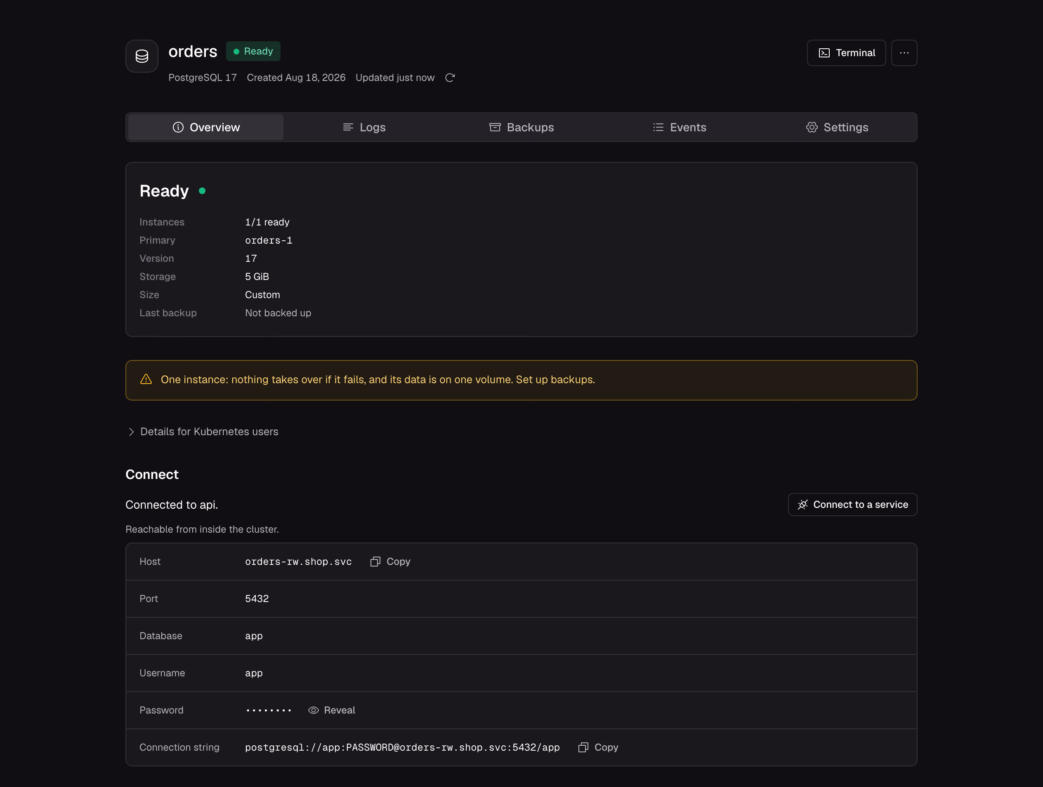The height and width of the screenshot is (787, 1043).
Task: Reveal the hidden password
Action: tap(332, 710)
